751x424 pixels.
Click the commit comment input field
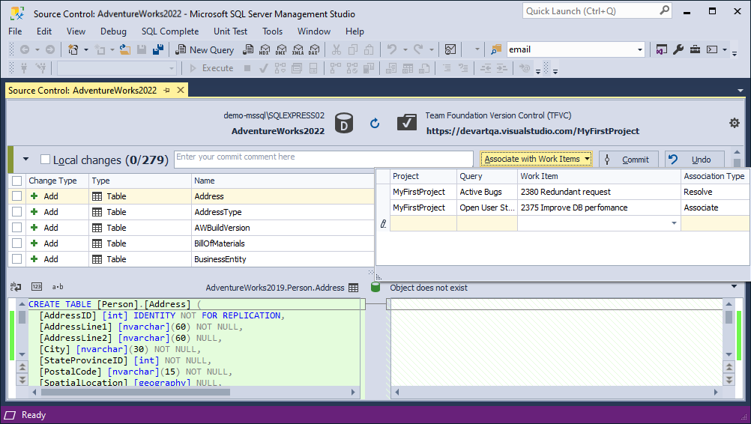[324, 159]
